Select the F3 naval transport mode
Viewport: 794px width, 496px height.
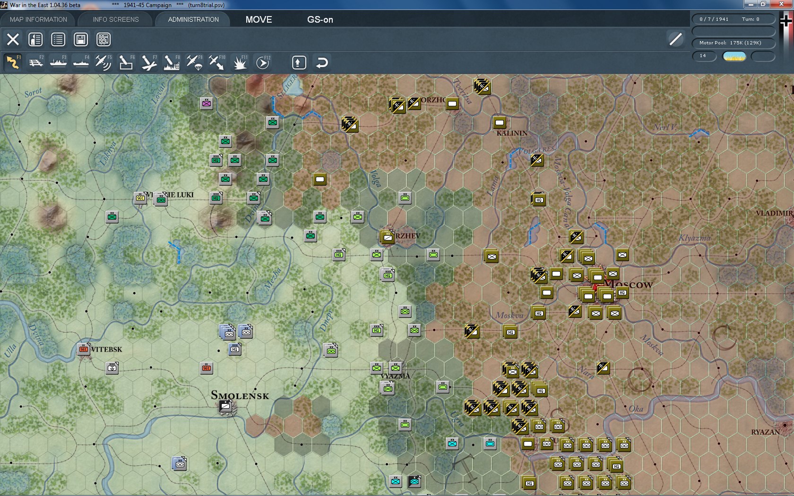pos(59,62)
